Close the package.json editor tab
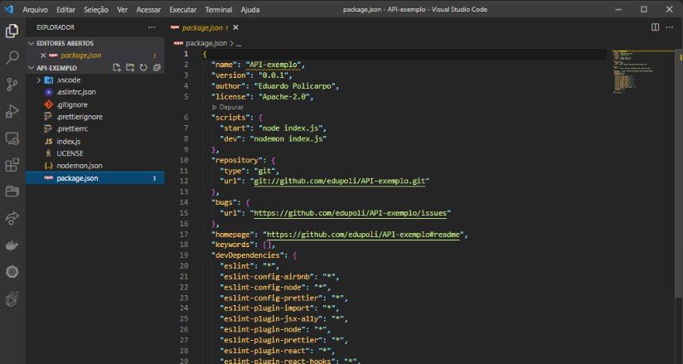The width and height of the screenshot is (683, 364). pyautogui.click(x=235, y=27)
